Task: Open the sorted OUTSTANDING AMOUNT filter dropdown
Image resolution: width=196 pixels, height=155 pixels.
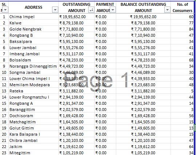Action: (x=91, y=10)
